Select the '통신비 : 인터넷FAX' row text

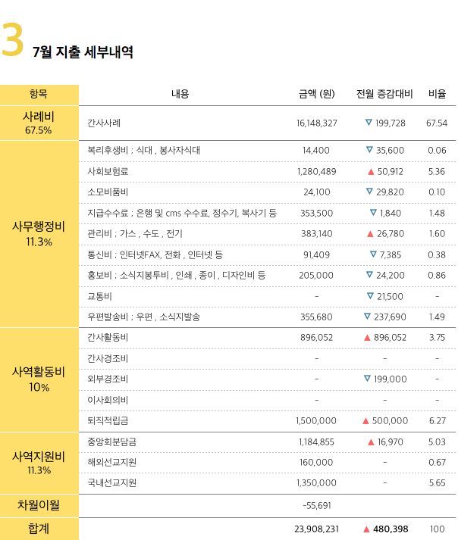[155, 254]
